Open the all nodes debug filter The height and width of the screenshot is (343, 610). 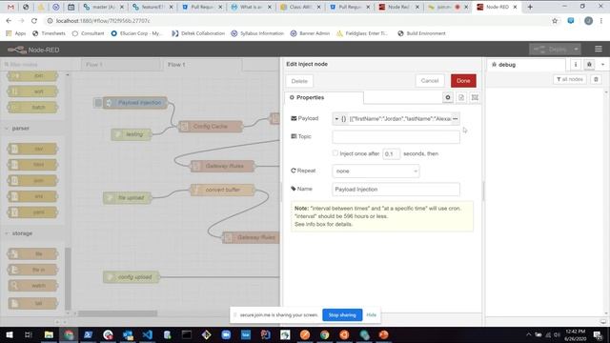(x=570, y=79)
